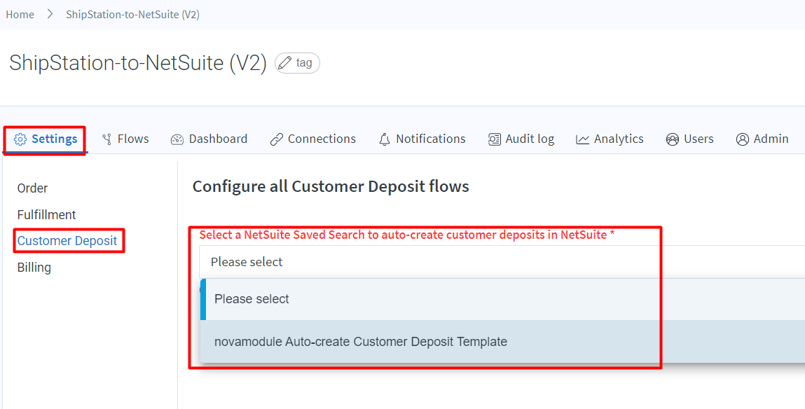View the Analytics tab
Screen dimensions: 805x409
610,139
